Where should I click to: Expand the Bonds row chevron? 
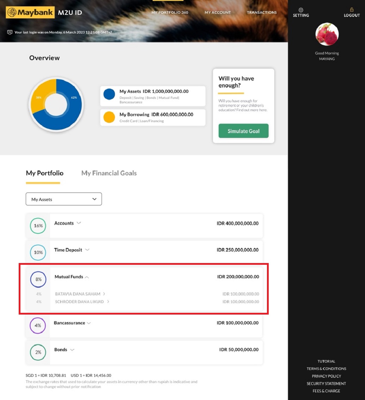click(72, 350)
